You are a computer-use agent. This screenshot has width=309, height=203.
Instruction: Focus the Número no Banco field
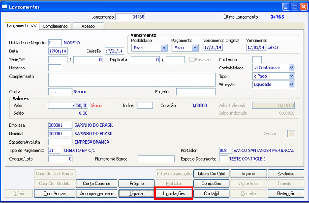(x=156, y=159)
